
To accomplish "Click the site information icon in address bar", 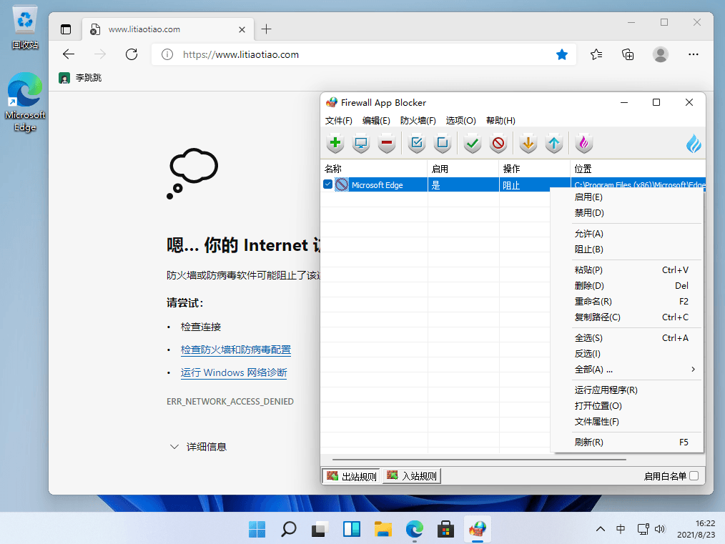I will click(167, 54).
